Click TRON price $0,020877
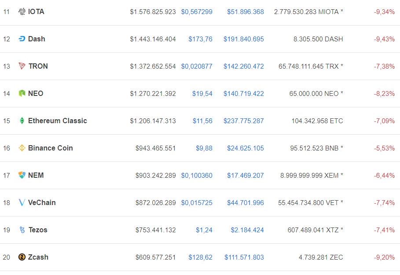 click(197, 66)
